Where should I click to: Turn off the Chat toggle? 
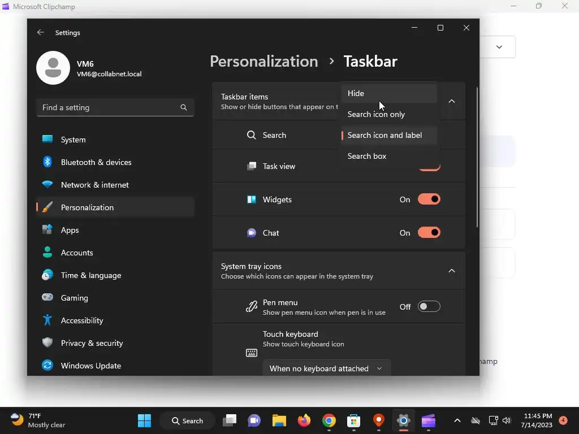429,232
